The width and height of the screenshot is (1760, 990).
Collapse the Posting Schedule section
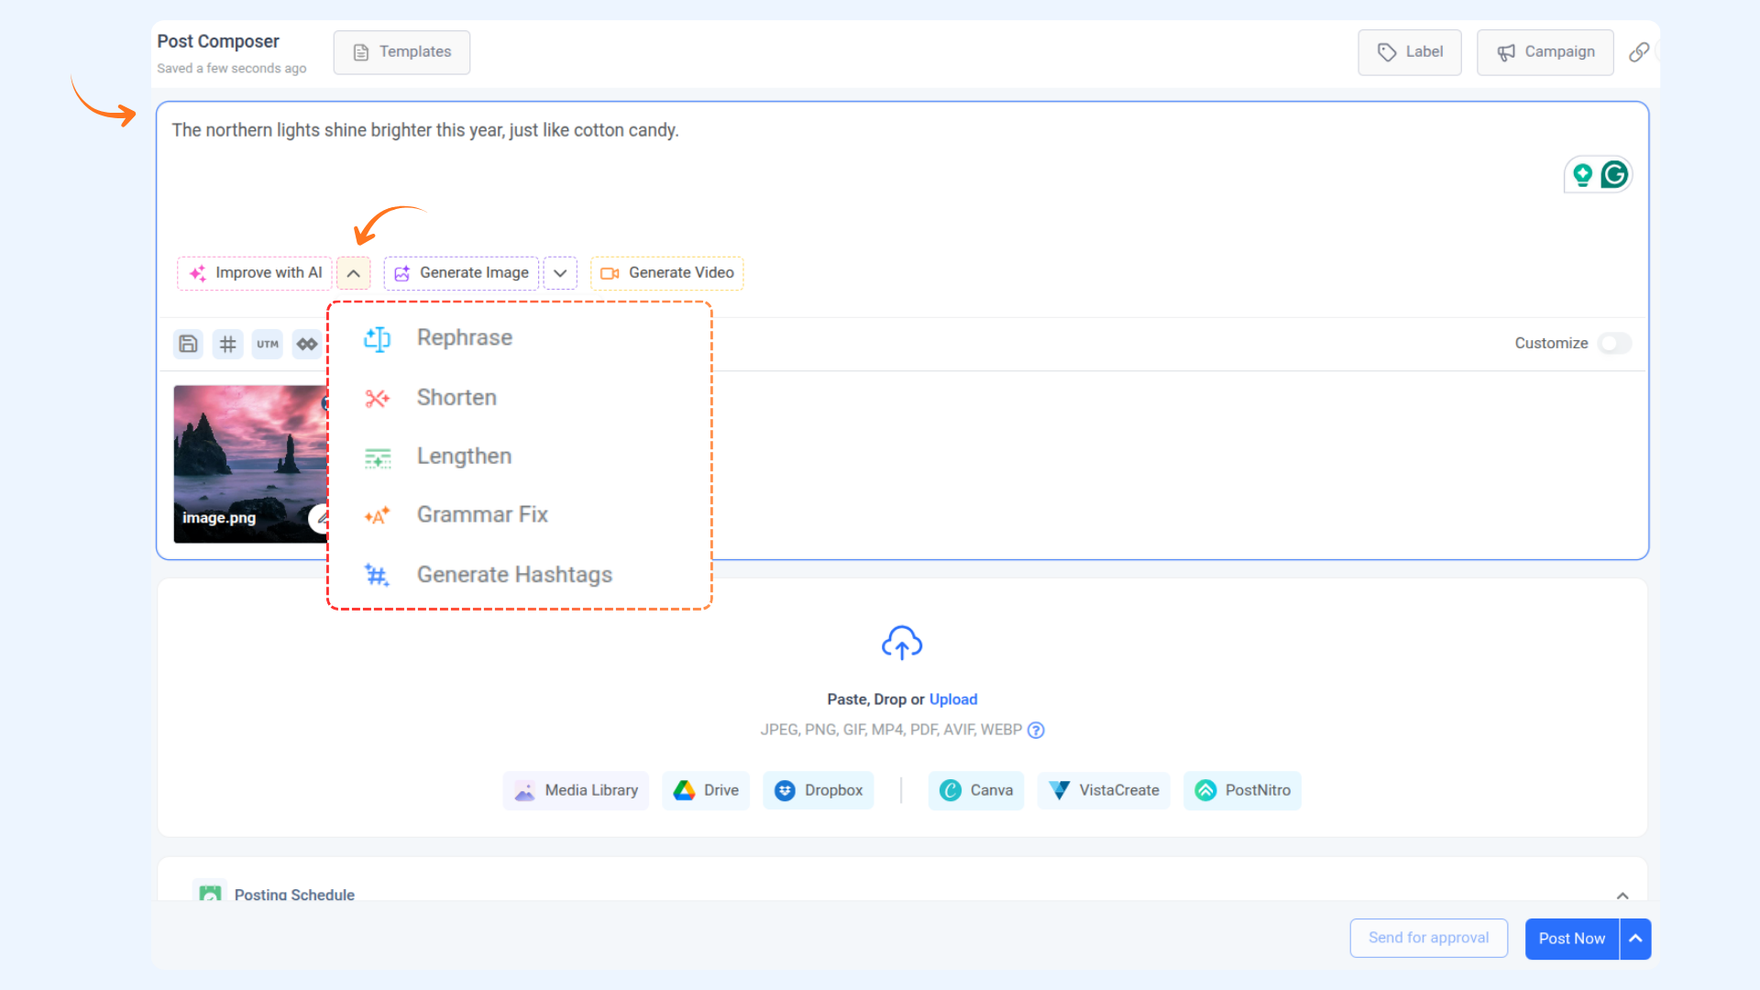point(1622,896)
